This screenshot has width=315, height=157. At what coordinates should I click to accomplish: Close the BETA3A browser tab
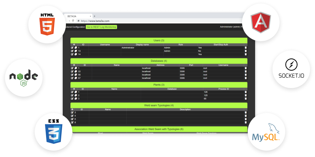90,16
